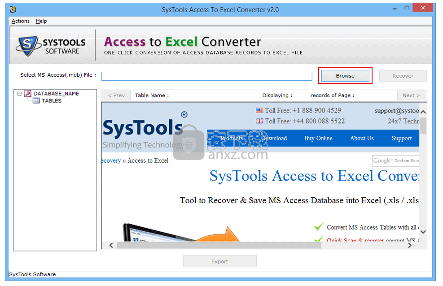
Task: Click the 'records of Page :' label
Action: coord(332,95)
